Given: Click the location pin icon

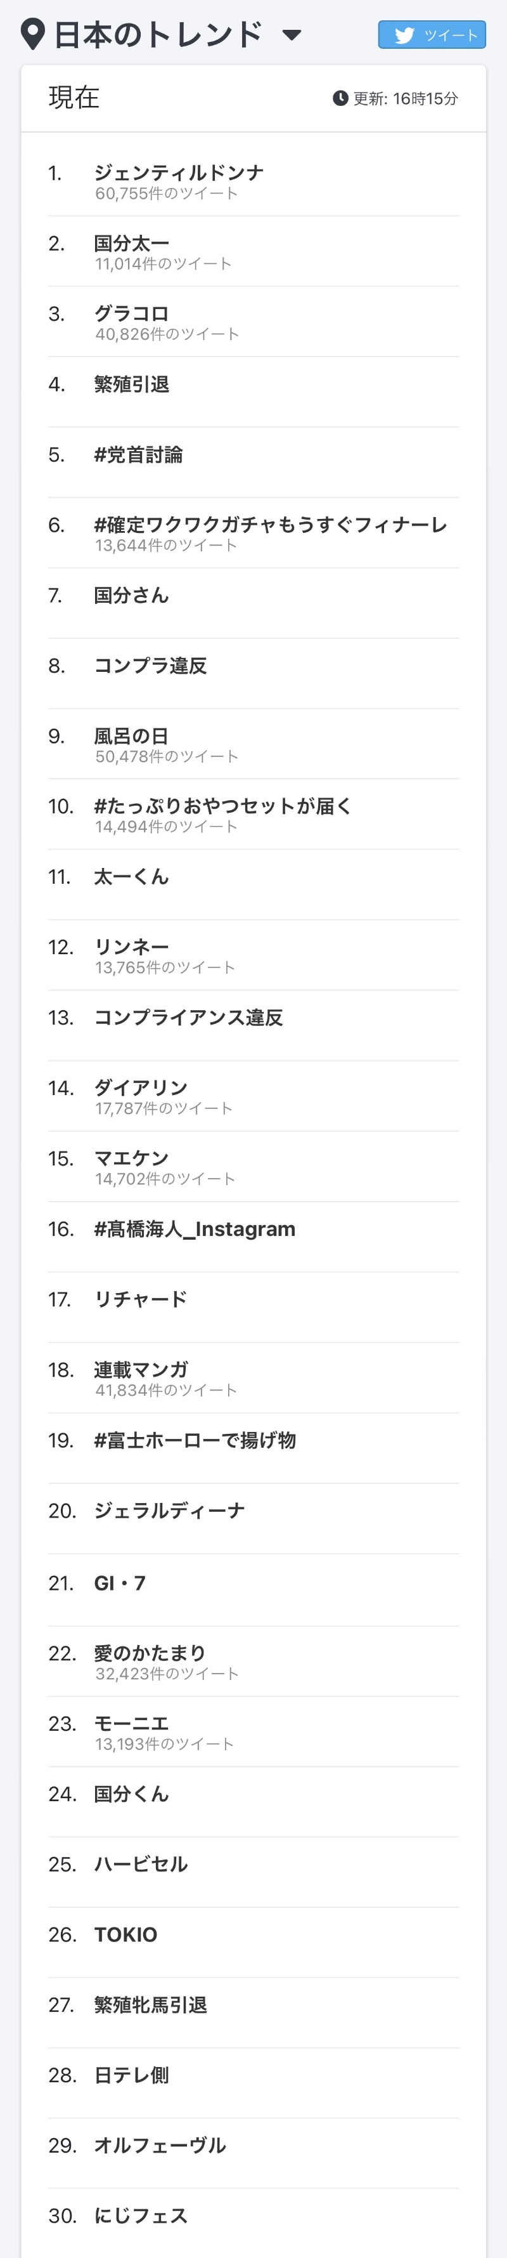Looking at the screenshot, I should (x=32, y=35).
